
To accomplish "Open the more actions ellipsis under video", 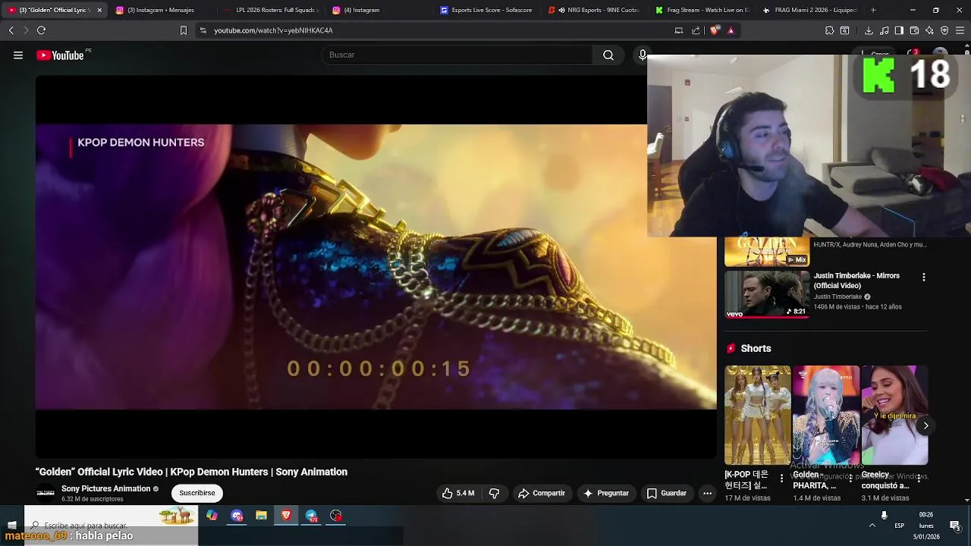I will [707, 493].
